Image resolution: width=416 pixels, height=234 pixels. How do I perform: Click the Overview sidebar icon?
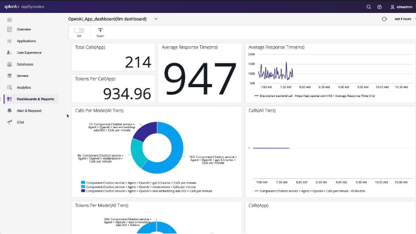click(x=10, y=29)
